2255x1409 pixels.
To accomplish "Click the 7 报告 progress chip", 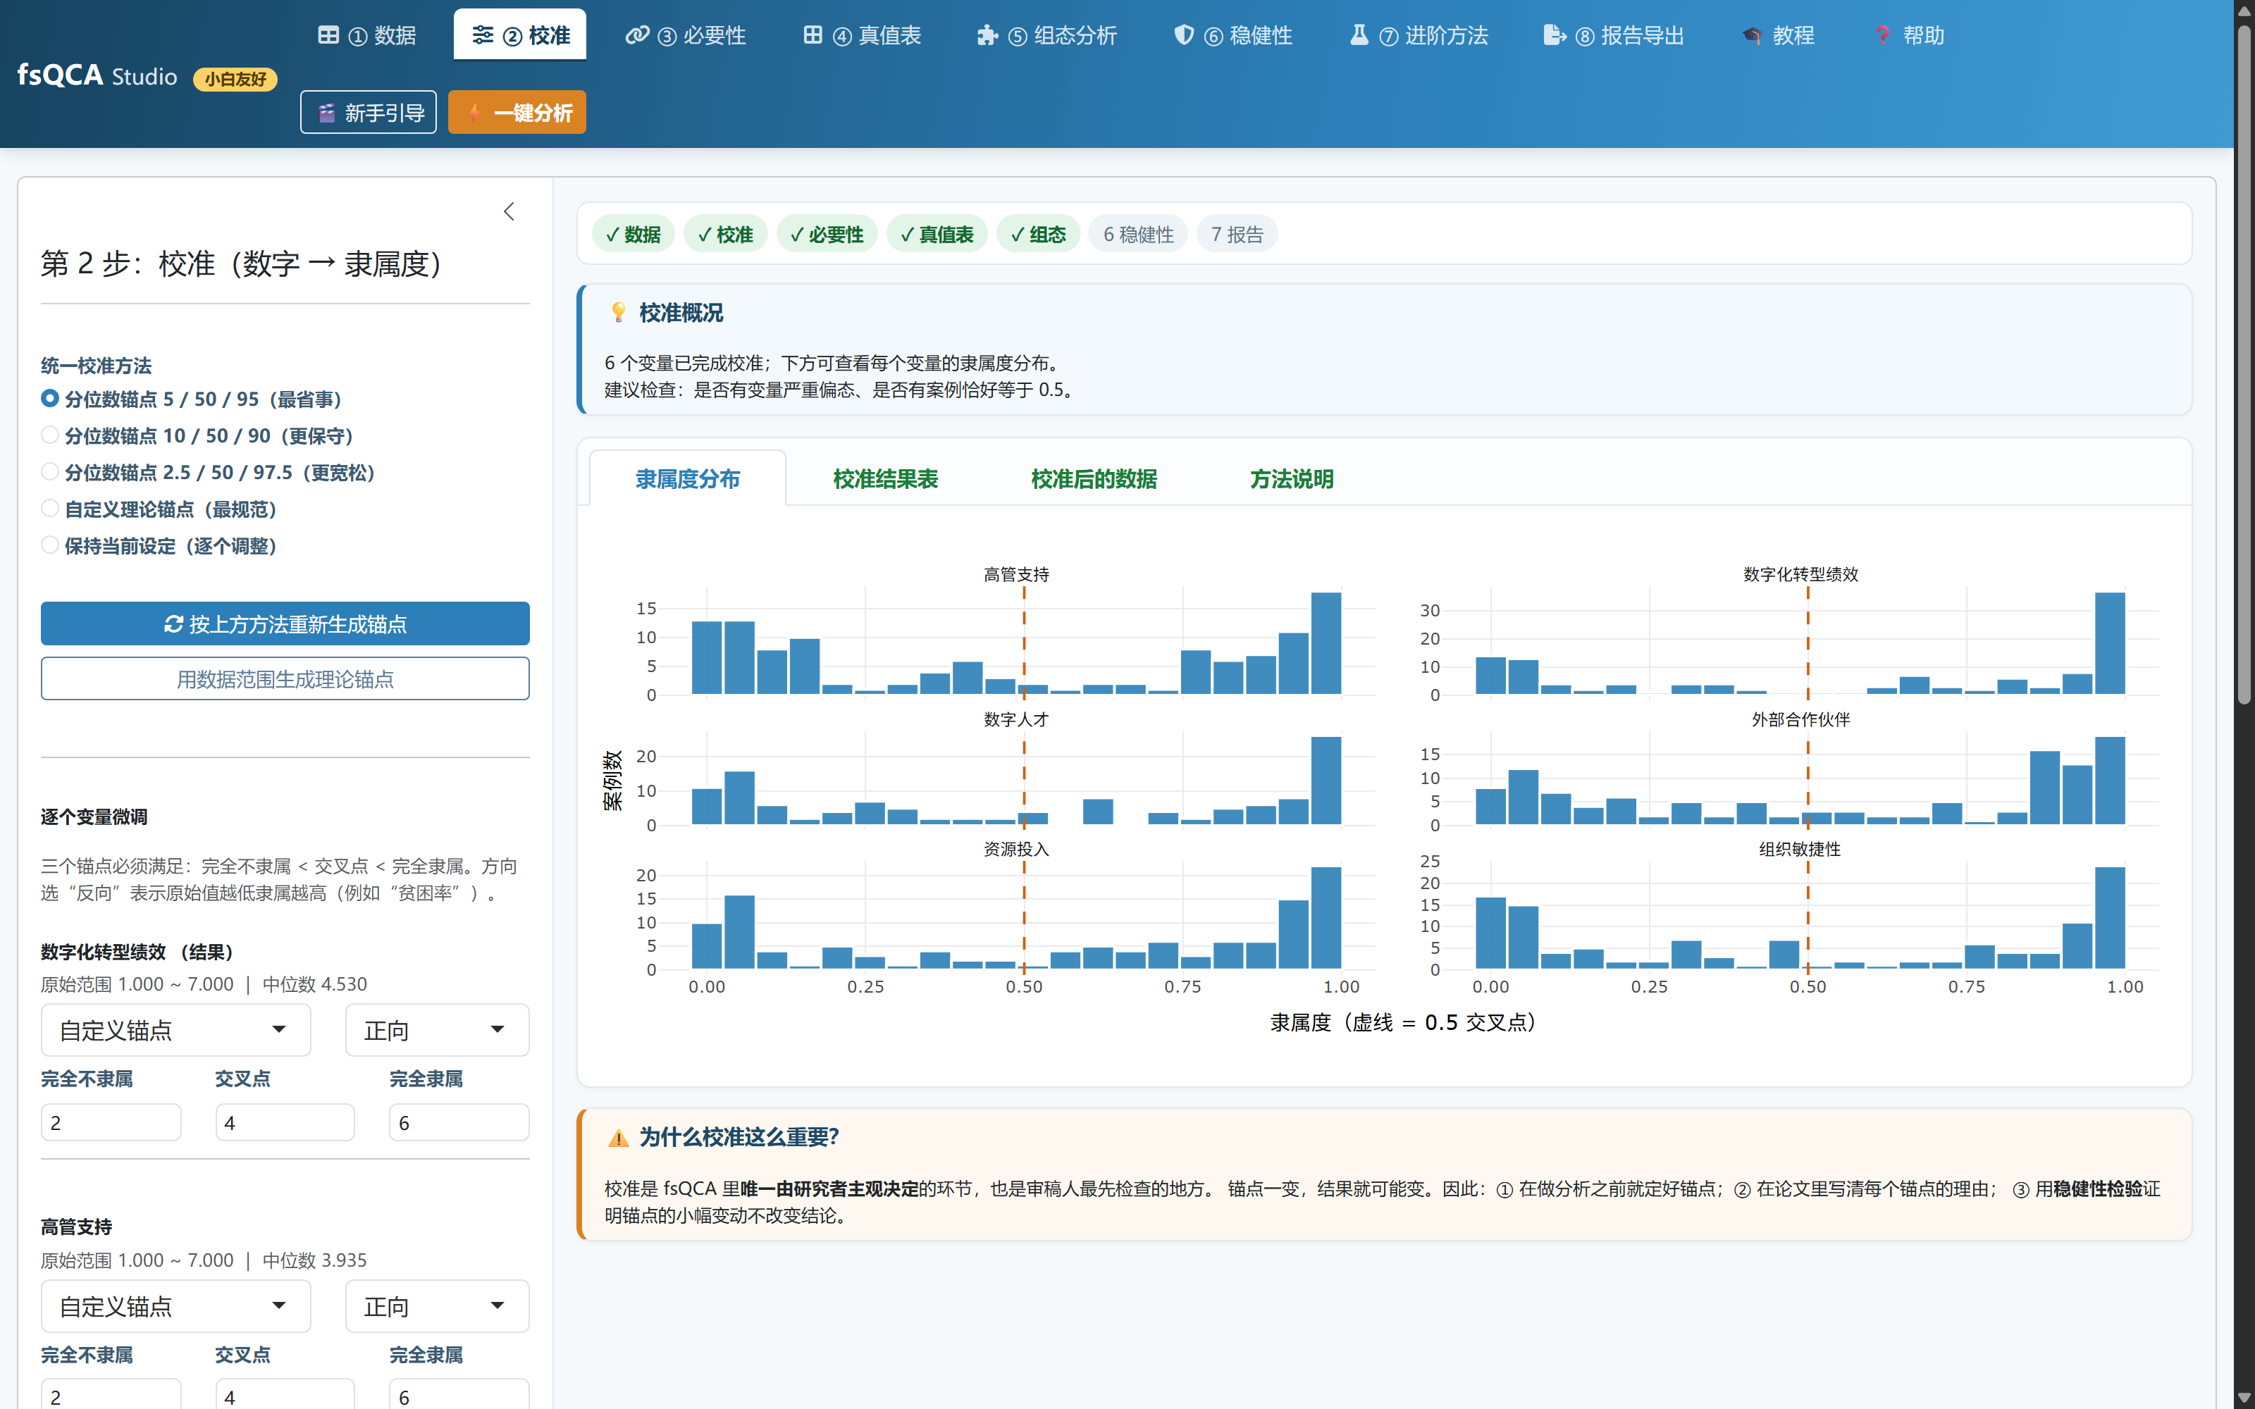I will tap(1237, 234).
